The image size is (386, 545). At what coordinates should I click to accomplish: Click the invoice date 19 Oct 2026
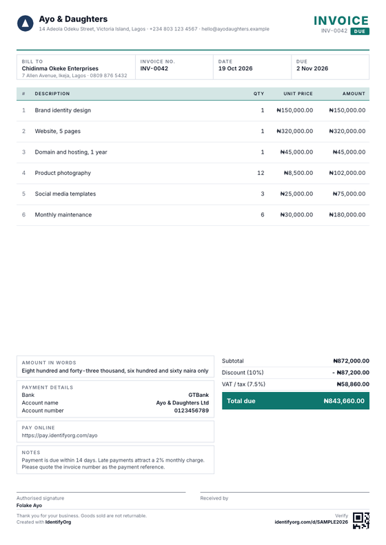(x=236, y=68)
